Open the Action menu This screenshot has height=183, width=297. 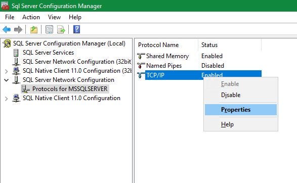tap(31, 17)
